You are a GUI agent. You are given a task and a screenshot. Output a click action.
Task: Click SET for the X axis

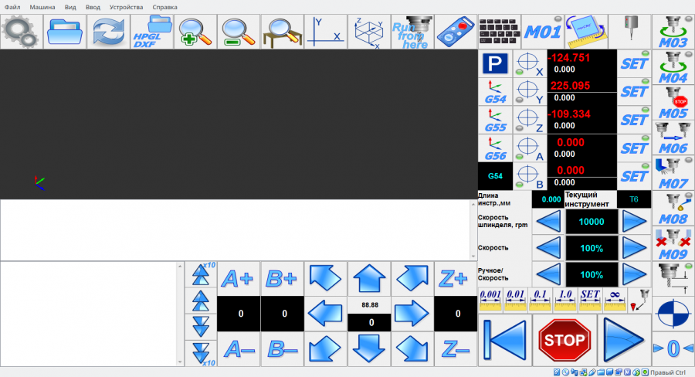[x=633, y=64]
